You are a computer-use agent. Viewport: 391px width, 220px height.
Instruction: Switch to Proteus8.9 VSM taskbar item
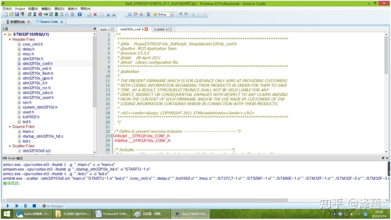[x=112, y=214]
